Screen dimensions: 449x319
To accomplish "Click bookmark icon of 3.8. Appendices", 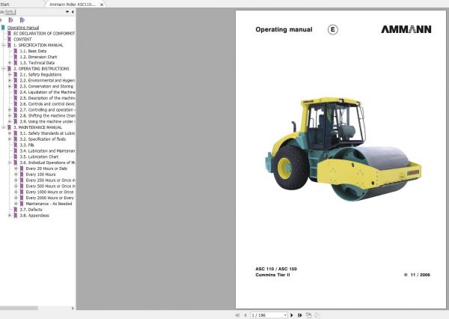I will tap(16, 216).
